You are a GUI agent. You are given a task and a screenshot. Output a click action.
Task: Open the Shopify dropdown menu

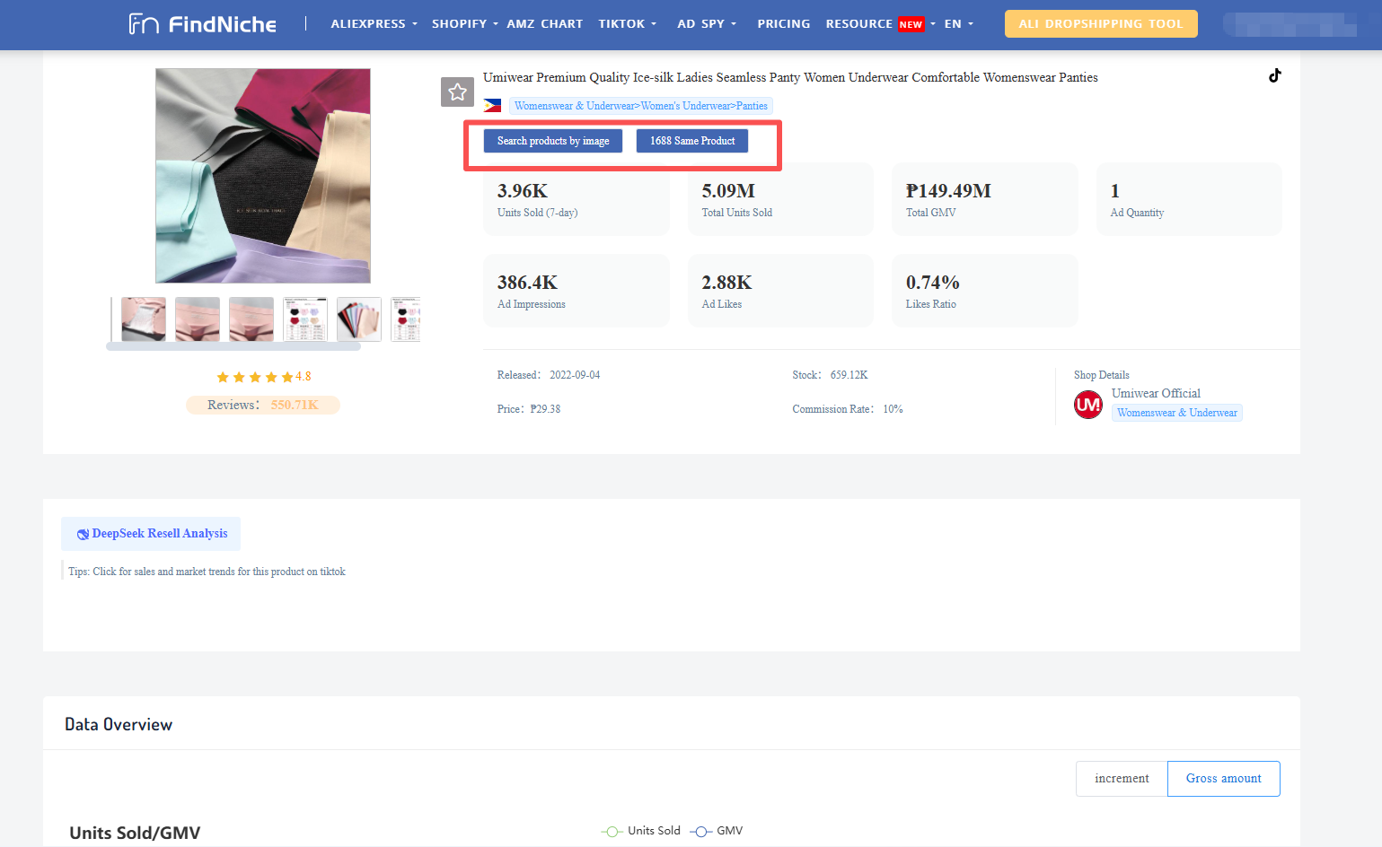pos(463,24)
